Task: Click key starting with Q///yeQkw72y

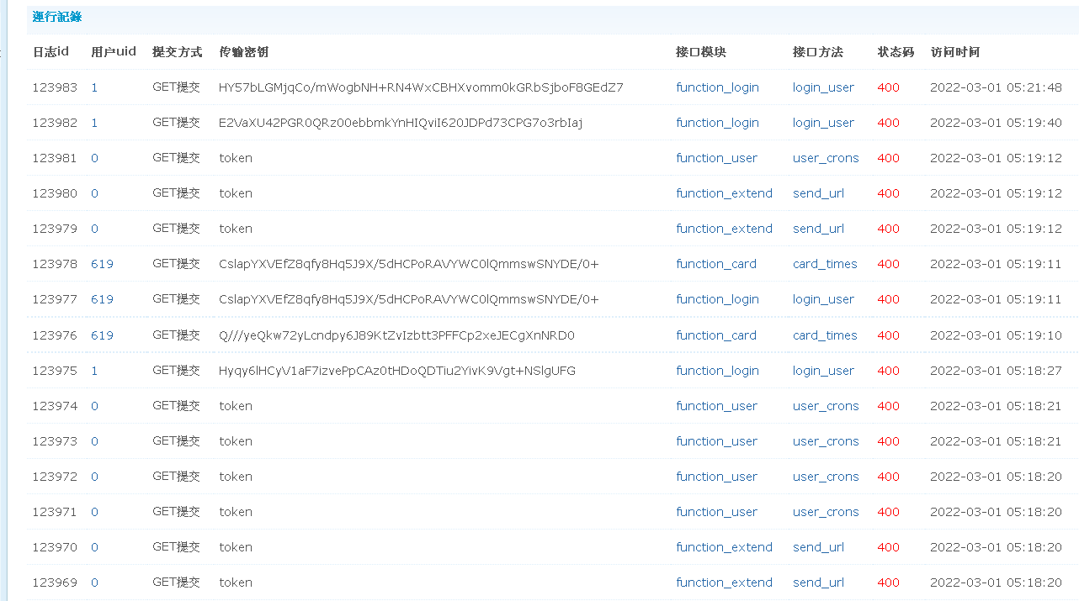Action: [x=396, y=335]
